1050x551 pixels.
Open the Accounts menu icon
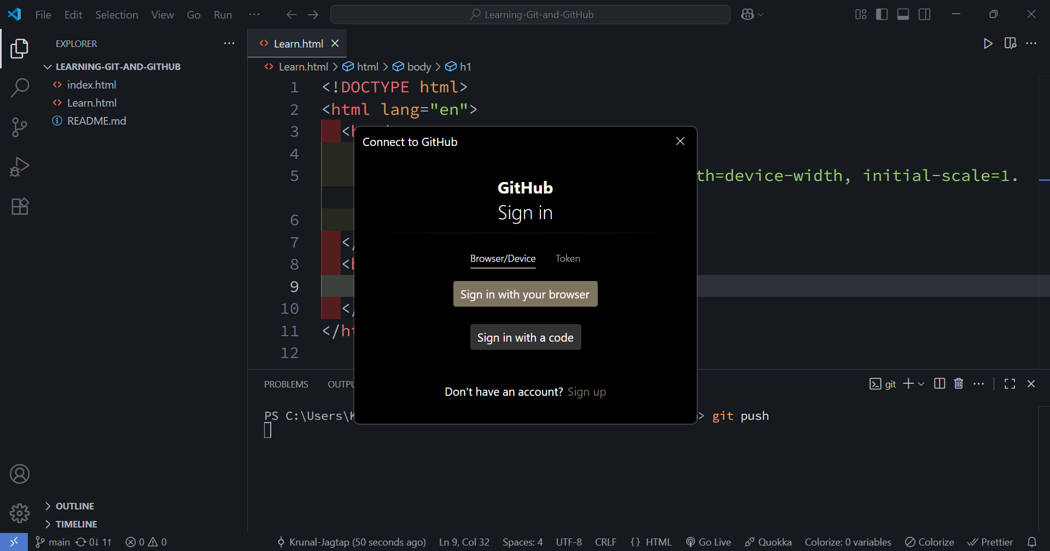20,474
